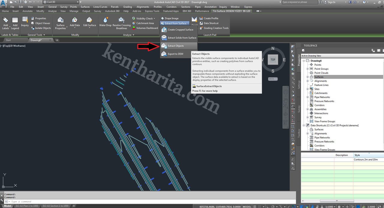Open the Active Drawing View dropdown
384x208 pixels.
point(341,56)
